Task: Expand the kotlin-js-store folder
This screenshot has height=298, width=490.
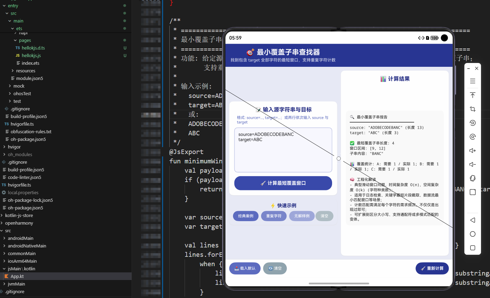Action: click(1, 215)
